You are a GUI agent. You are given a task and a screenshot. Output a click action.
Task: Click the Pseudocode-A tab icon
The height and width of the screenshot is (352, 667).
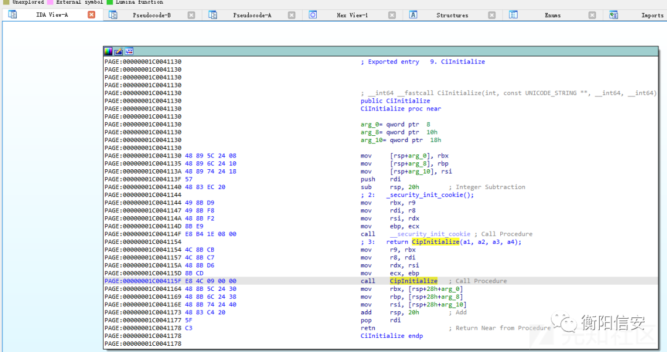coord(212,15)
